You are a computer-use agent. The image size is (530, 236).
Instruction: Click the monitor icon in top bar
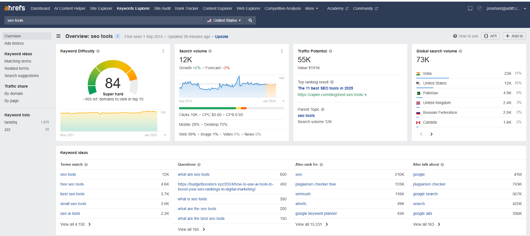point(470,9)
